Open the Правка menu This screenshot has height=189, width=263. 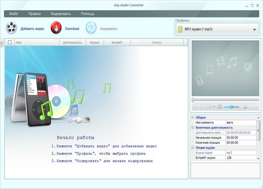point(34,14)
